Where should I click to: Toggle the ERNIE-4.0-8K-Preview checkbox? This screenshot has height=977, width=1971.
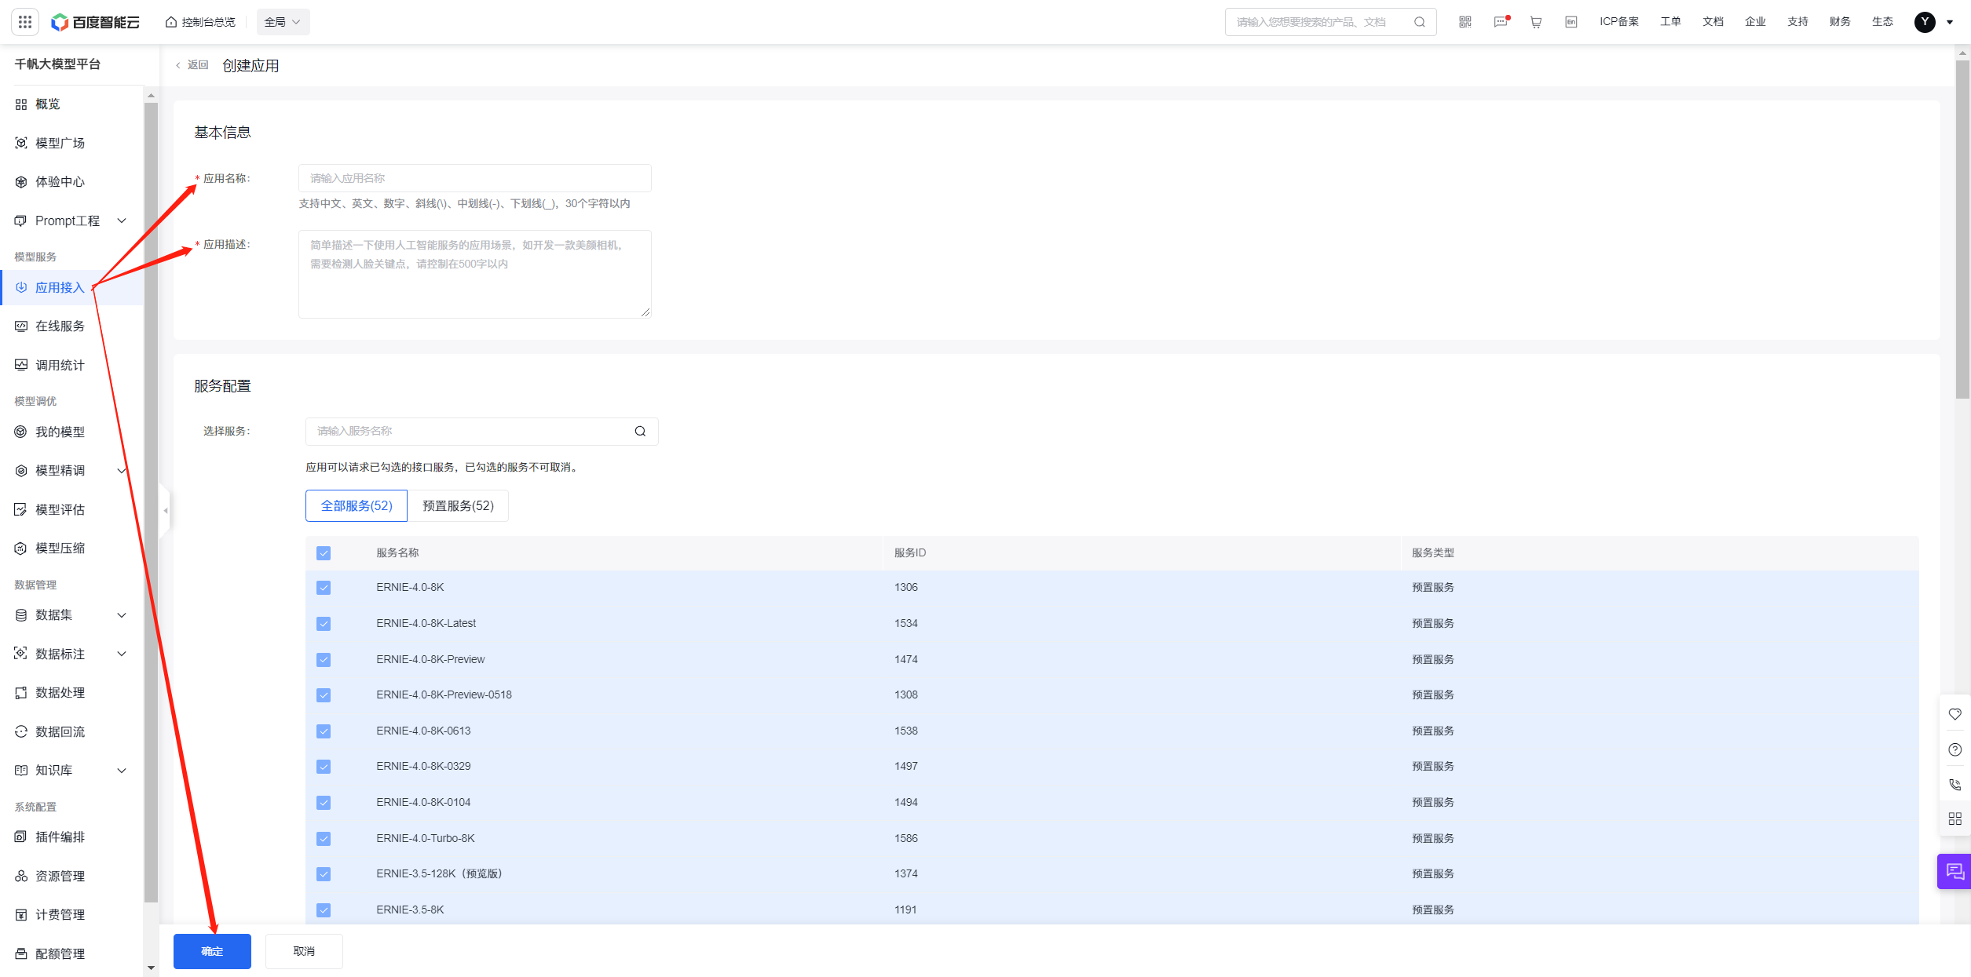[x=324, y=660]
